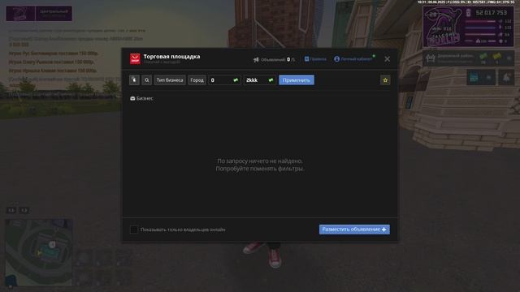
Task: Click the purple server logo banner top-left
Action: [x=39, y=14]
